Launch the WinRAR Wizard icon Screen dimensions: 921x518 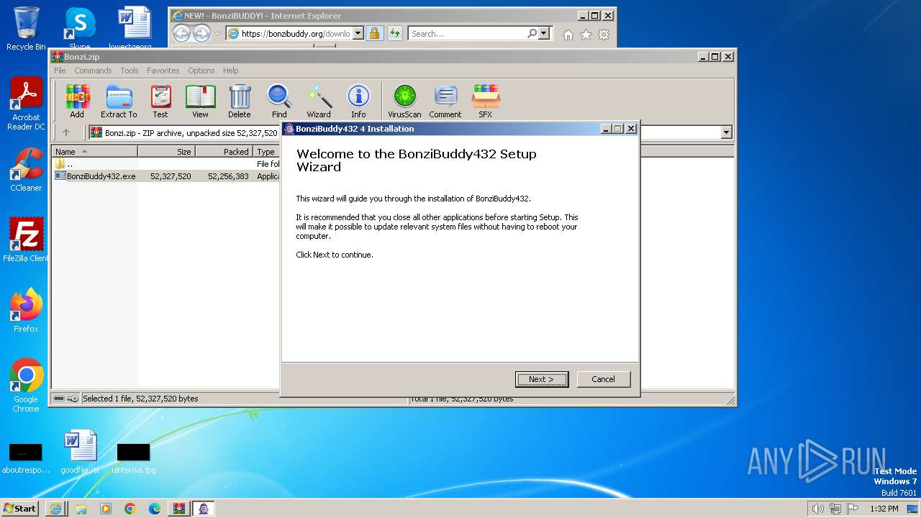319,101
